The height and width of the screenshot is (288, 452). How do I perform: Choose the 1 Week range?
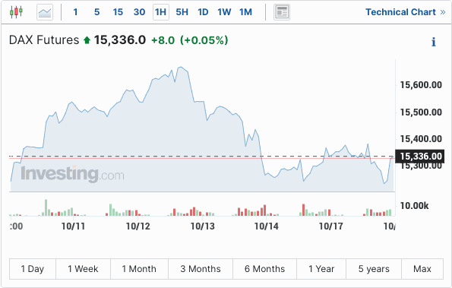pos(83,269)
